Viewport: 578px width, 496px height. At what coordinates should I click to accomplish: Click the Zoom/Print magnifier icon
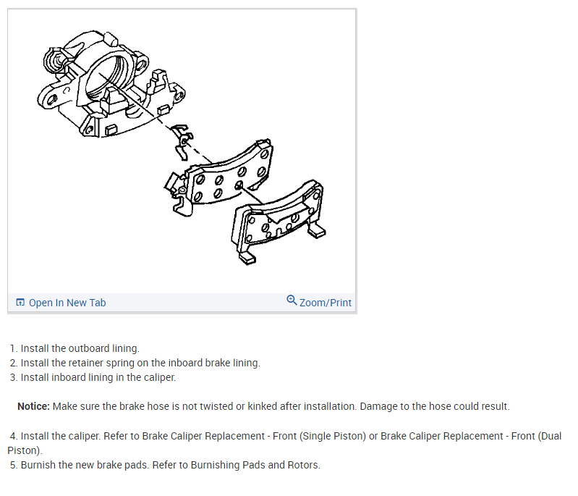click(292, 300)
